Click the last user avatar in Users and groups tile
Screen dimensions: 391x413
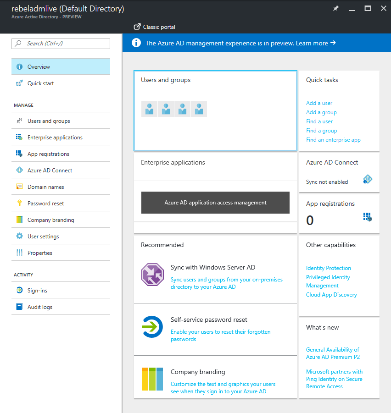[199, 109]
